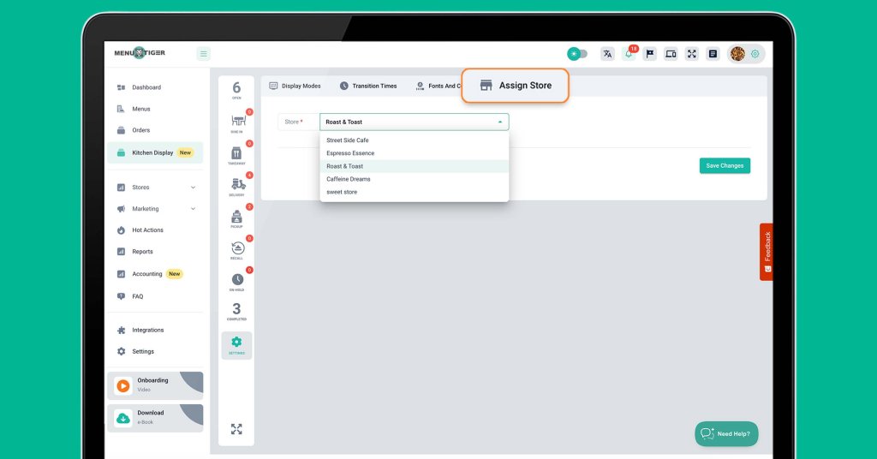This screenshot has height=459, width=877.
Task: Open the language translation icon
Action: 607,54
